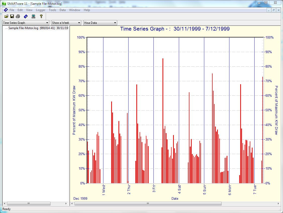Click the blue logger toolbar icon

tap(26, 16)
